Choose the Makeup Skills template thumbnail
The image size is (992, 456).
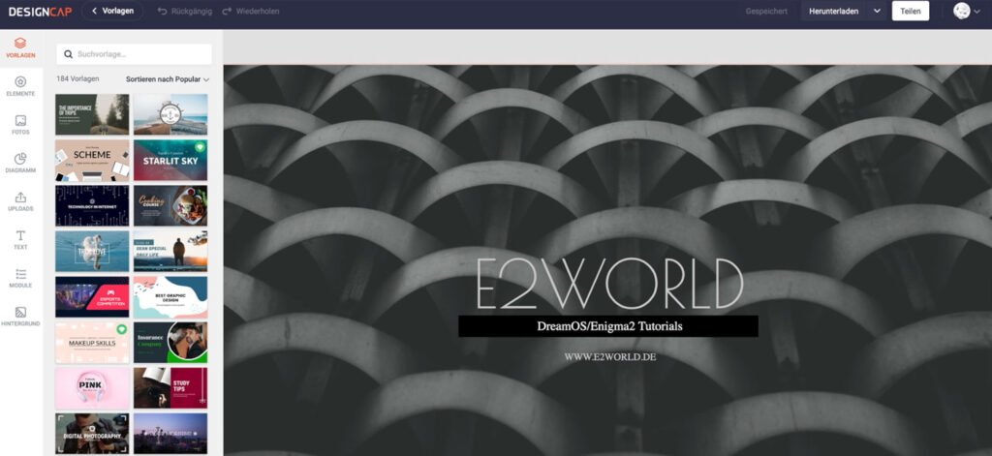coord(92,342)
